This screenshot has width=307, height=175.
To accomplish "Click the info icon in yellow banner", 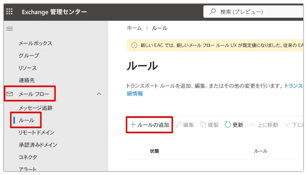I will click(x=134, y=45).
